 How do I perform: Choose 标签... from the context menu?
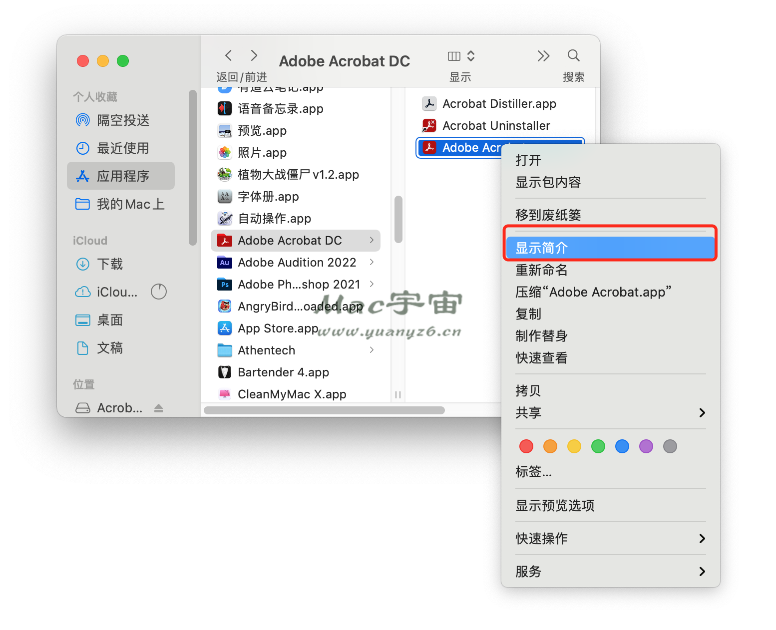point(611,472)
